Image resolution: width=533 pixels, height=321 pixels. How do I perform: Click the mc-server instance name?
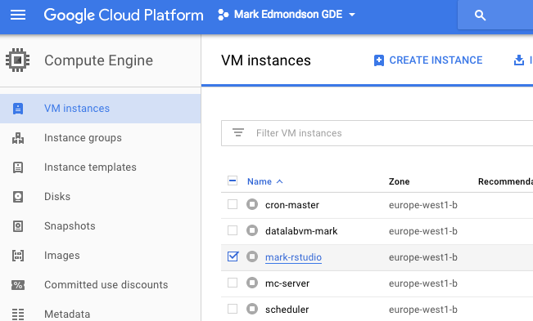pos(287,283)
